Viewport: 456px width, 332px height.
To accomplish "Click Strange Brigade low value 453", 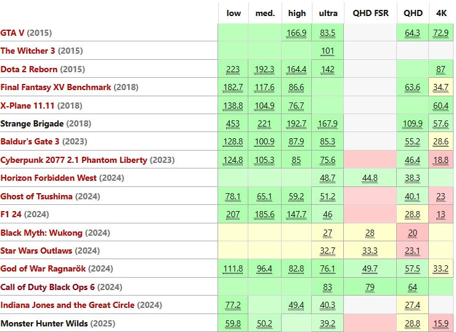I will click(233, 124).
